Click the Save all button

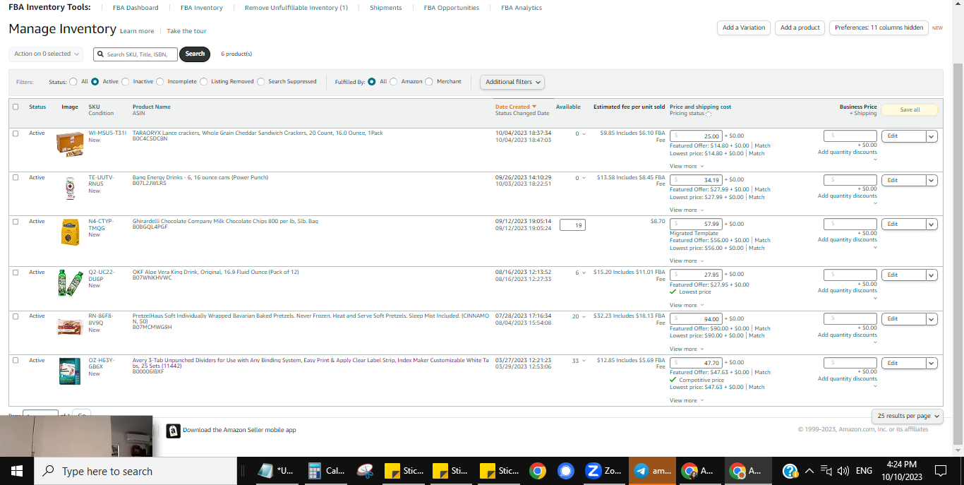click(x=910, y=109)
